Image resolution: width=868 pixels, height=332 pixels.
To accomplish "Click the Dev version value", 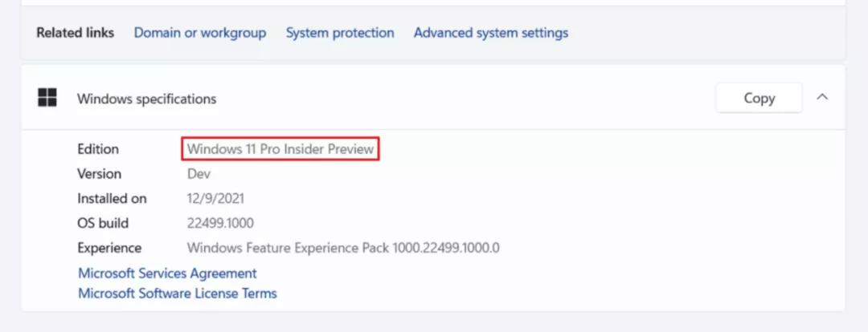I will tap(199, 174).
